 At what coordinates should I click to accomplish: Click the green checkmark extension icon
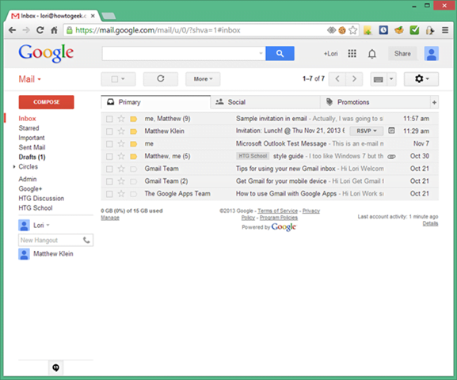pos(414,30)
